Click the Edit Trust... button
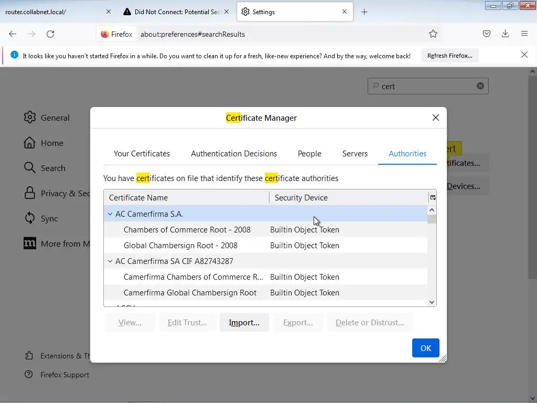The image size is (537, 403). pyautogui.click(x=187, y=323)
